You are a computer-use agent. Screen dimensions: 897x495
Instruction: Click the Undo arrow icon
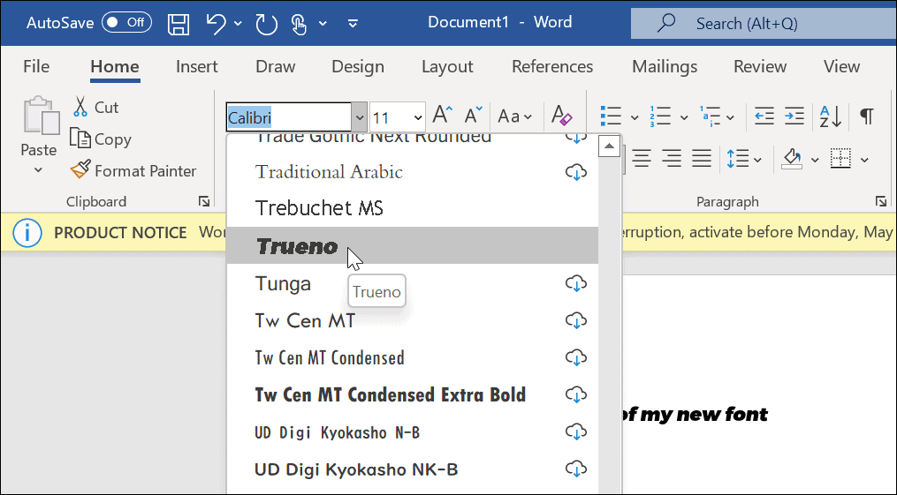[216, 24]
